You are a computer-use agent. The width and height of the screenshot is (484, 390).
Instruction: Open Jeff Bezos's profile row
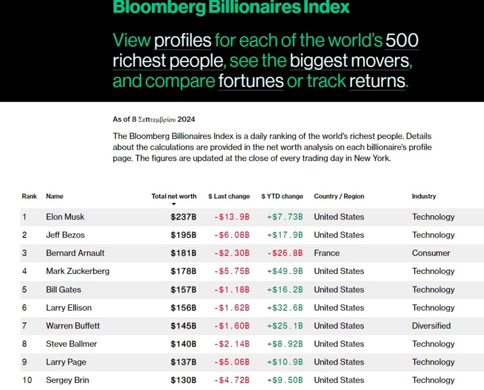coord(65,235)
